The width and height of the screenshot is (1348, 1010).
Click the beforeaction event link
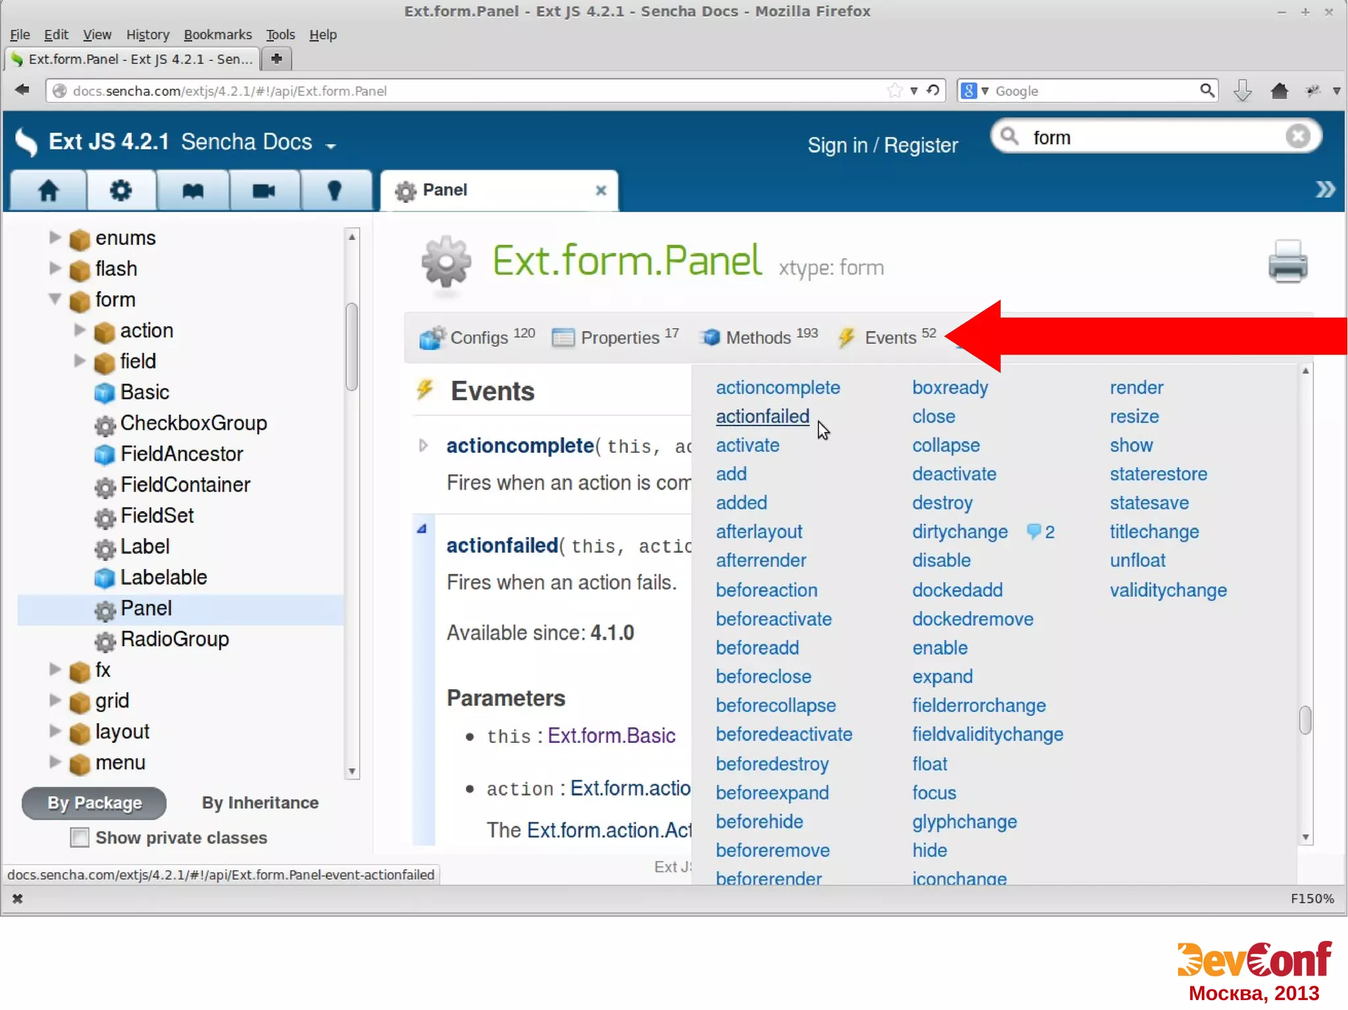[x=766, y=590]
